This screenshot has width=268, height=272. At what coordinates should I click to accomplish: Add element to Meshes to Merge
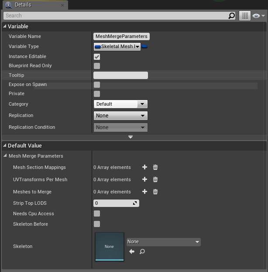click(145, 192)
